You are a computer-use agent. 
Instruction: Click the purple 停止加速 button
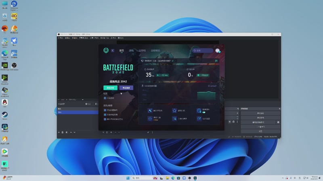pyautogui.click(x=126, y=88)
